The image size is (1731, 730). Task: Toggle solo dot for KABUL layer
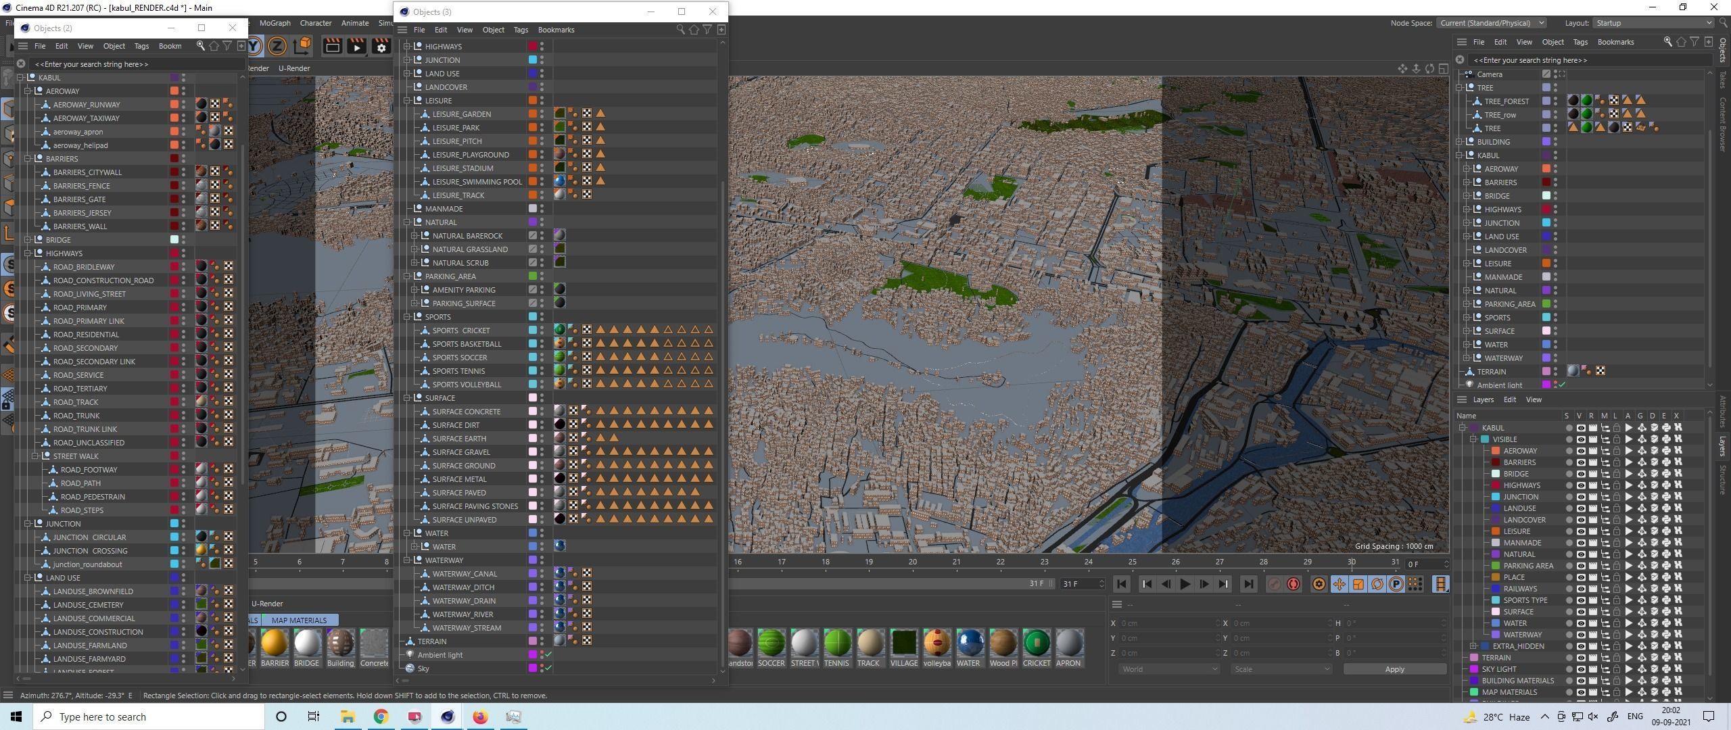[x=1569, y=428]
